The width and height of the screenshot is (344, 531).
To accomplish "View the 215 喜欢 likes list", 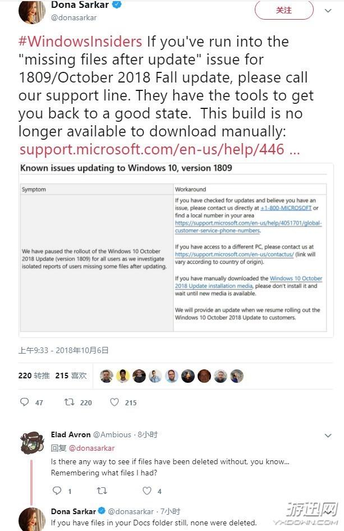I will coord(71,376).
